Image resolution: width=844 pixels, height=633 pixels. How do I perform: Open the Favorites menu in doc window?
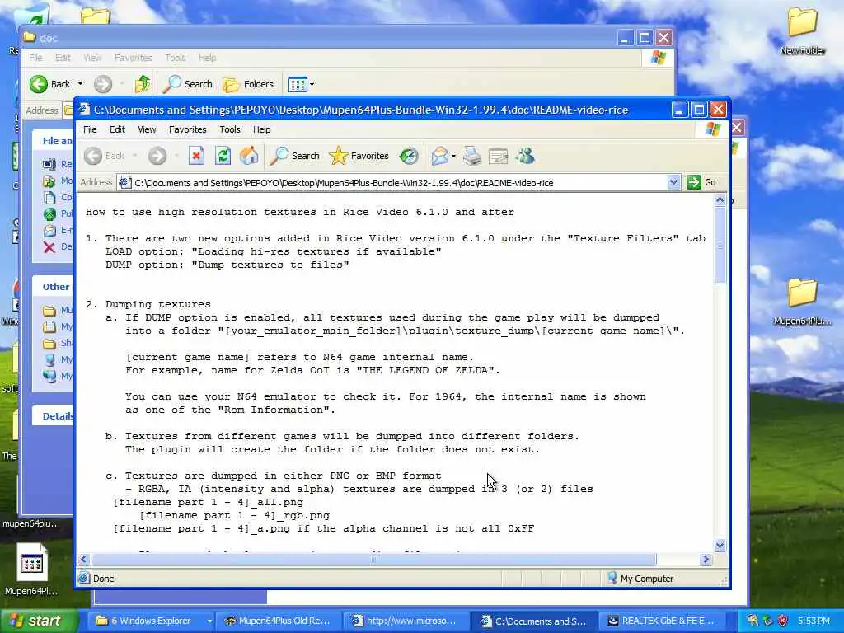(x=133, y=58)
